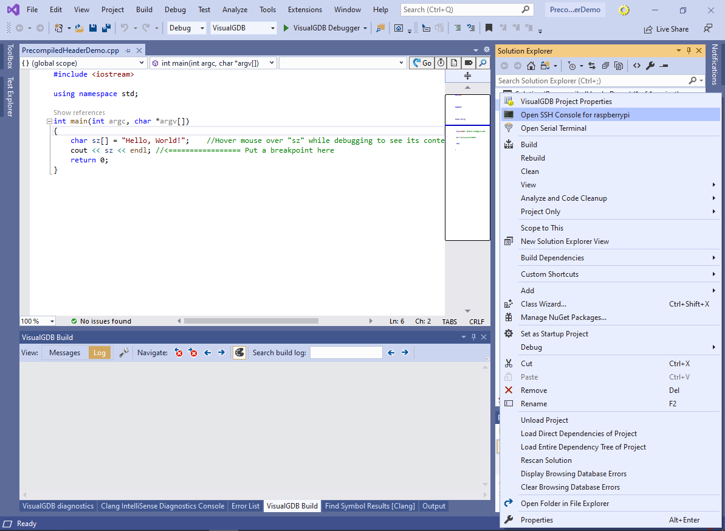Select Manage NuGet Packages...
This screenshot has width=725, height=531.
(x=611, y=318)
